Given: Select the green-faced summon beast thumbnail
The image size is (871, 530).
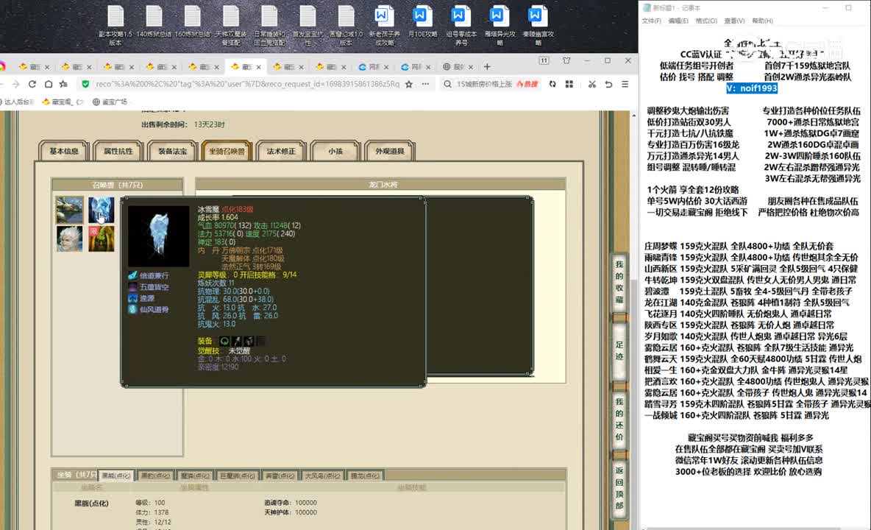Looking at the screenshot, I should pos(101,239).
